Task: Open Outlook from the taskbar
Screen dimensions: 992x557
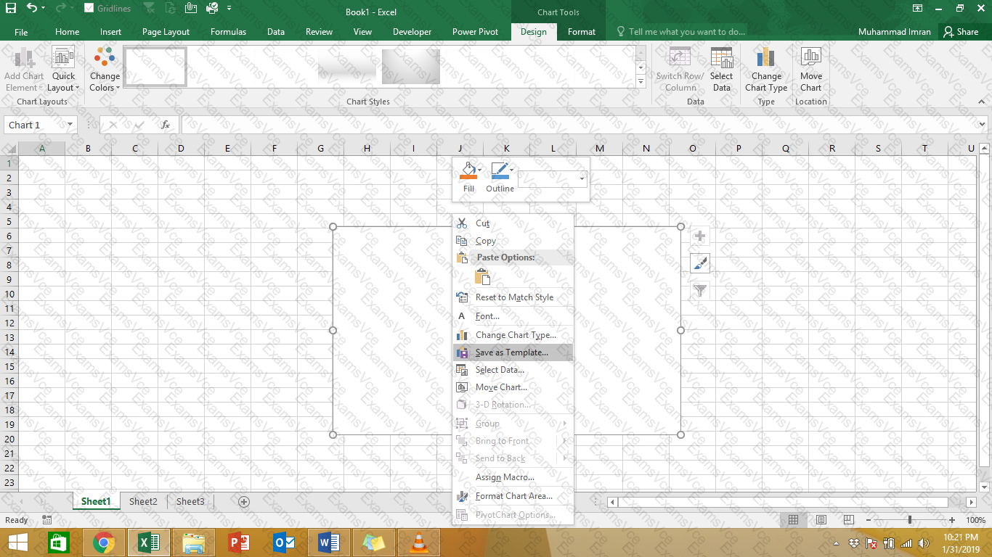Action: coord(284,542)
